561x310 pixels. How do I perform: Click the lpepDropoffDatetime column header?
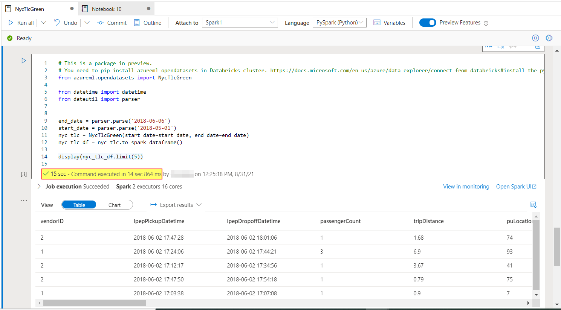click(254, 221)
